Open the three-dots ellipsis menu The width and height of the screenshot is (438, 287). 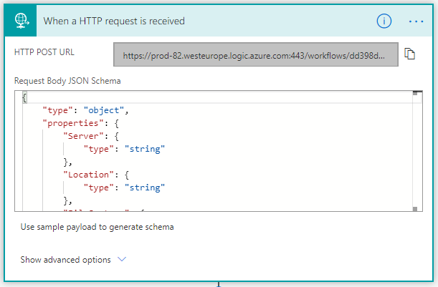point(416,21)
